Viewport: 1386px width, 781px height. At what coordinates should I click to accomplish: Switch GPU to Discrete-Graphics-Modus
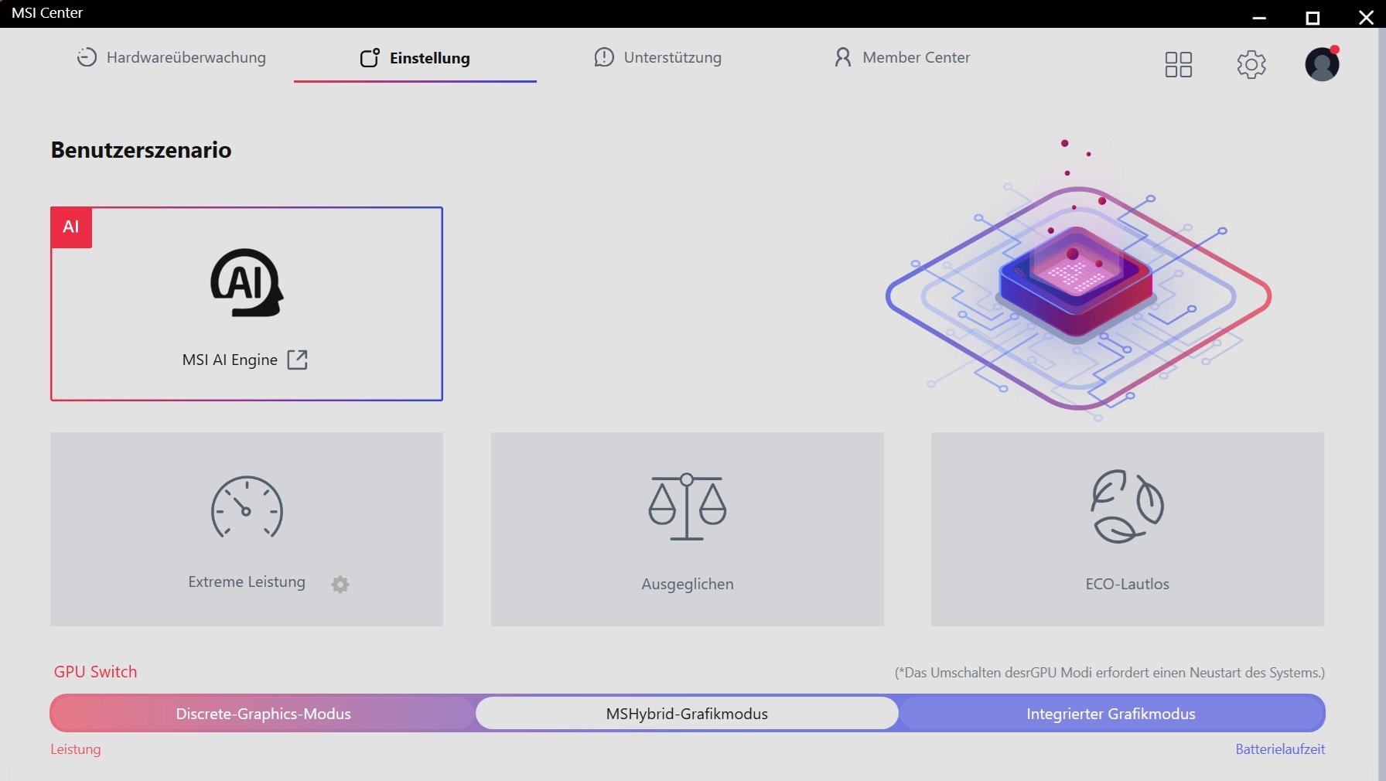(x=263, y=714)
